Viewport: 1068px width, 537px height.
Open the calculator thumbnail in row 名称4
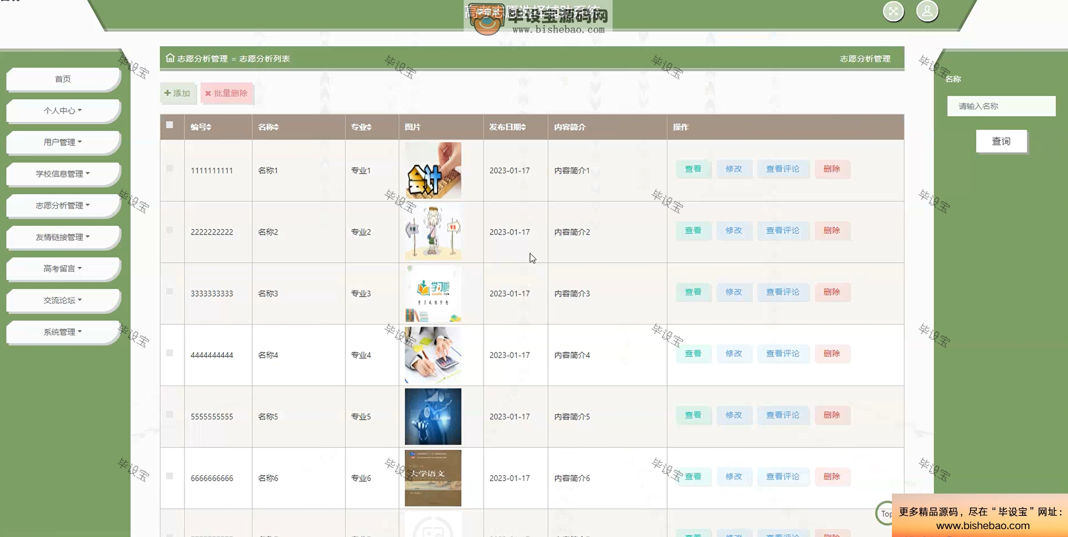click(433, 355)
